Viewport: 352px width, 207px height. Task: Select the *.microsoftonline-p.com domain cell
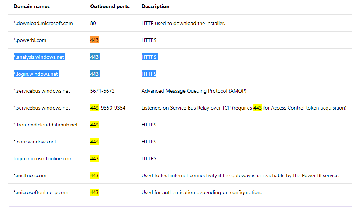click(41, 192)
